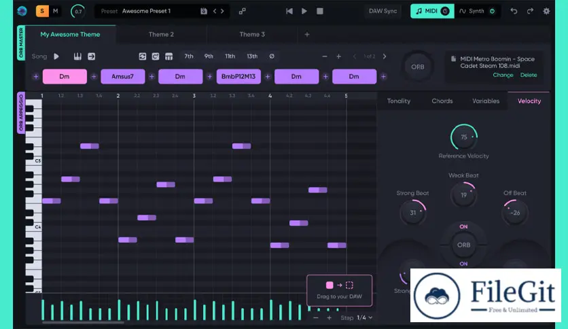Select the Synth mode tab

tap(478, 12)
